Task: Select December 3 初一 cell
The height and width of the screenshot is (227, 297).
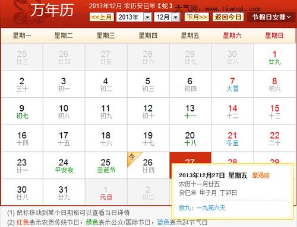Action: (64, 84)
